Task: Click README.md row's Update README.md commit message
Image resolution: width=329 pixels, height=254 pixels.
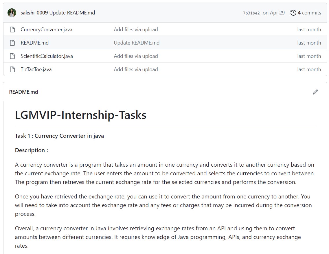Action: coord(137,43)
